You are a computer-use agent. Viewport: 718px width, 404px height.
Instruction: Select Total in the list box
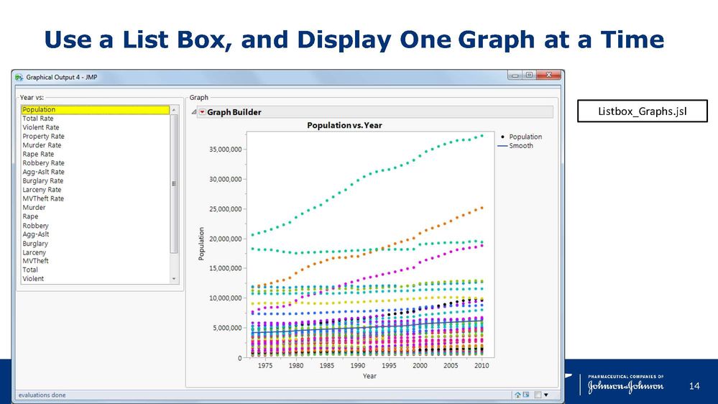(x=96, y=270)
